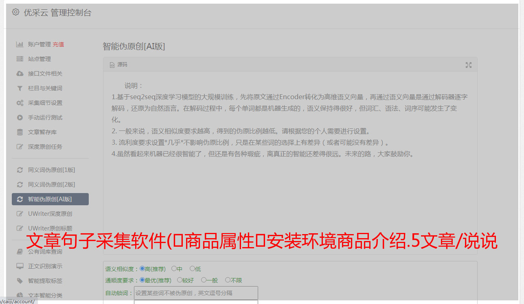Select 高(推荐) semantic similarity radio
The height and width of the screenshot is (304, 524).
(142, 269)
